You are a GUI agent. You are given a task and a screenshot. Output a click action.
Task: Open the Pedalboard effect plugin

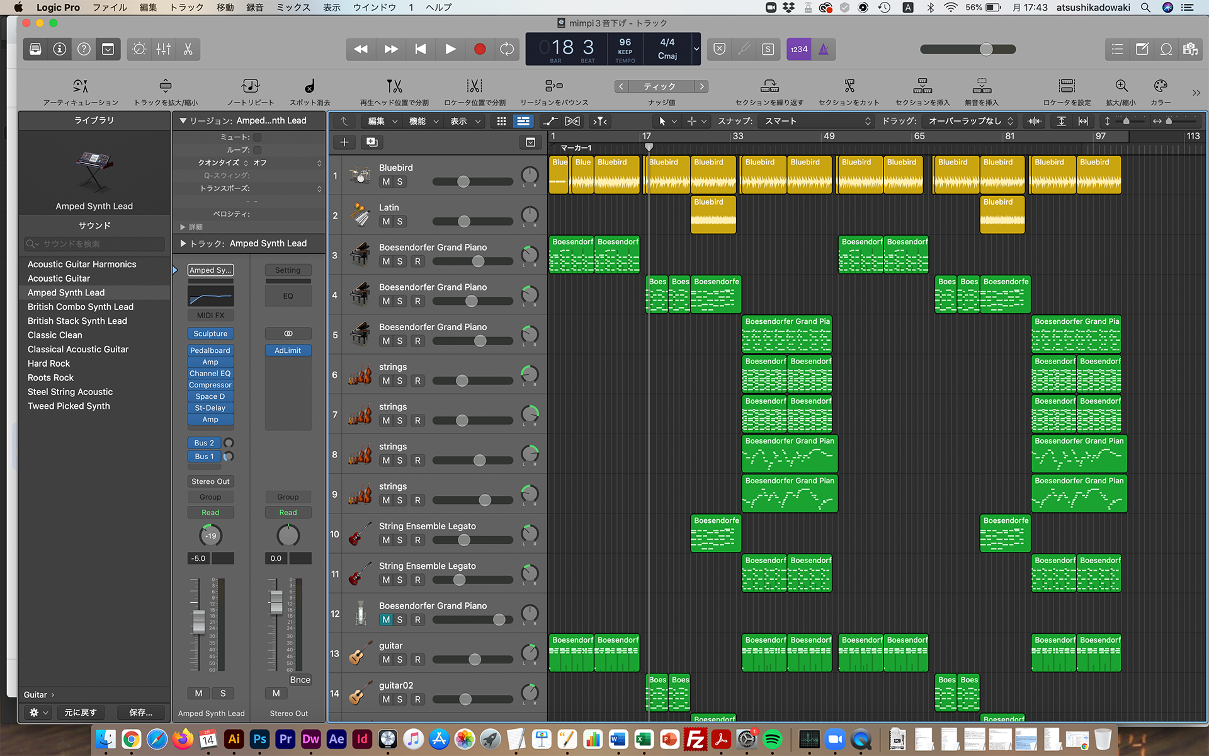pyautogui.click(x=210, y=350)
